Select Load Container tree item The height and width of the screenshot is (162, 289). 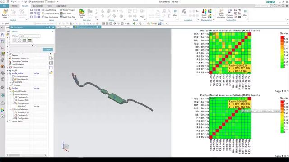click(18, 64)
